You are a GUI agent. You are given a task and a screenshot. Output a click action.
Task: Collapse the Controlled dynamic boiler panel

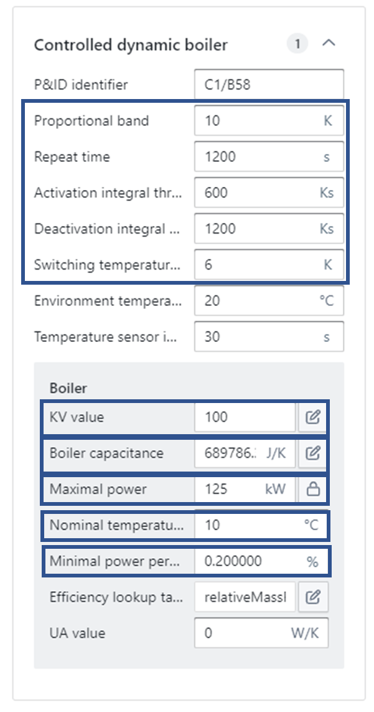[329, 44]
